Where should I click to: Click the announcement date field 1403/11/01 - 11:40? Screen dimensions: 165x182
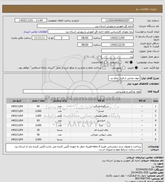31,20
